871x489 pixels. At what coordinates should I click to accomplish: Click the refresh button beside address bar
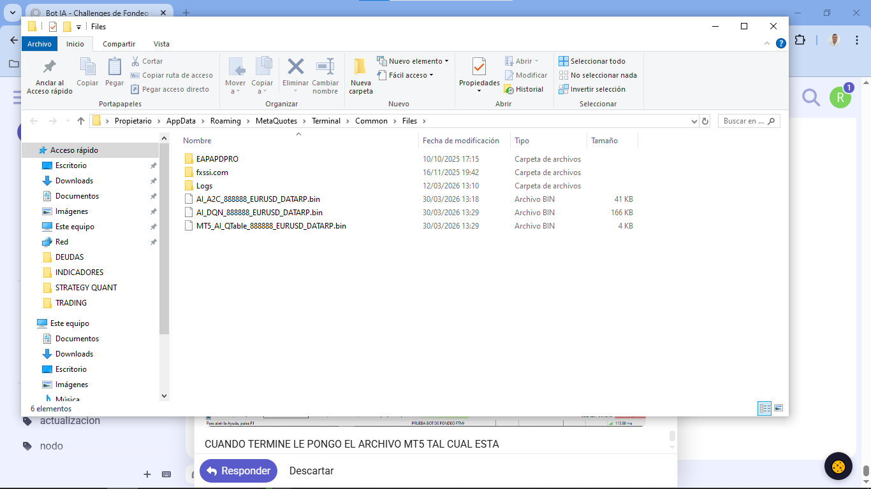click(x=705, y=121)
